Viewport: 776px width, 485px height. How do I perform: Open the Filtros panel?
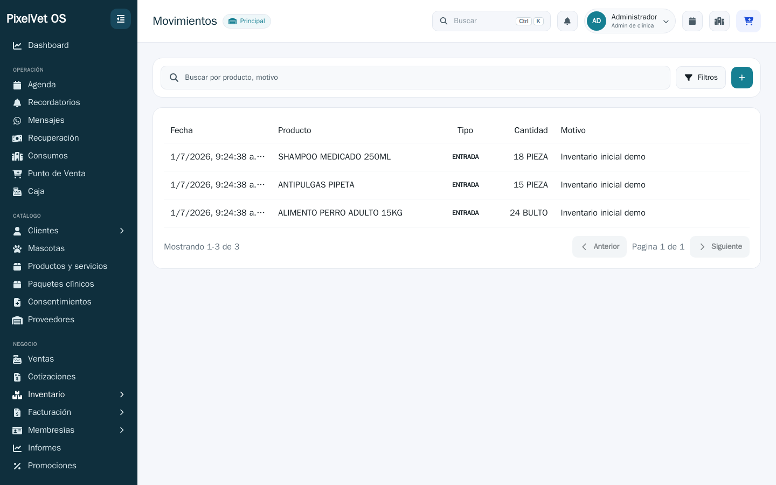pos(701,78)
